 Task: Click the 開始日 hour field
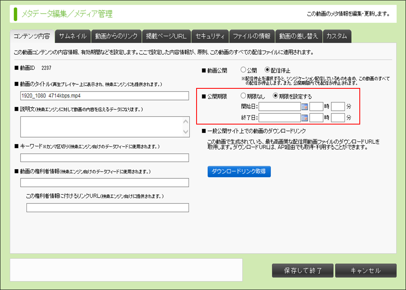coord(316,106)
